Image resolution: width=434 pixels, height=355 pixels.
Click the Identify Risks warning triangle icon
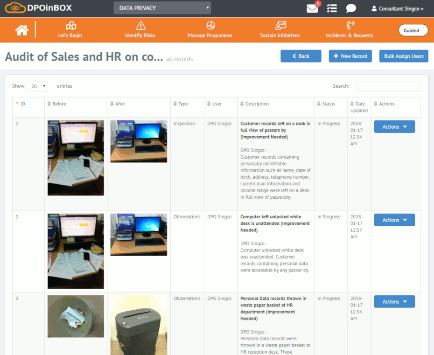140,26
